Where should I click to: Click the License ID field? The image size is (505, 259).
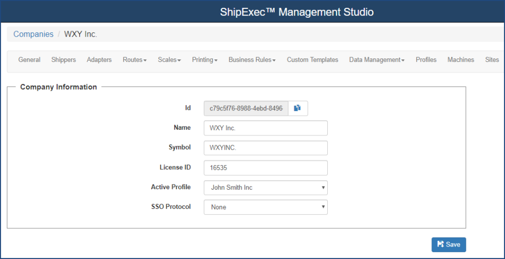[265, 168]
